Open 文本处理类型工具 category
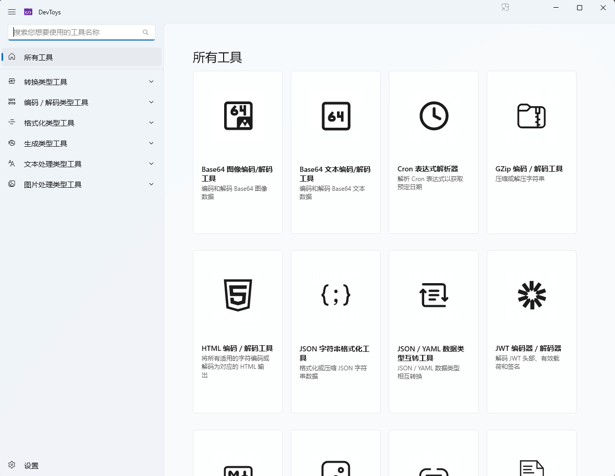The image size is (615, 476). [82, 164]
